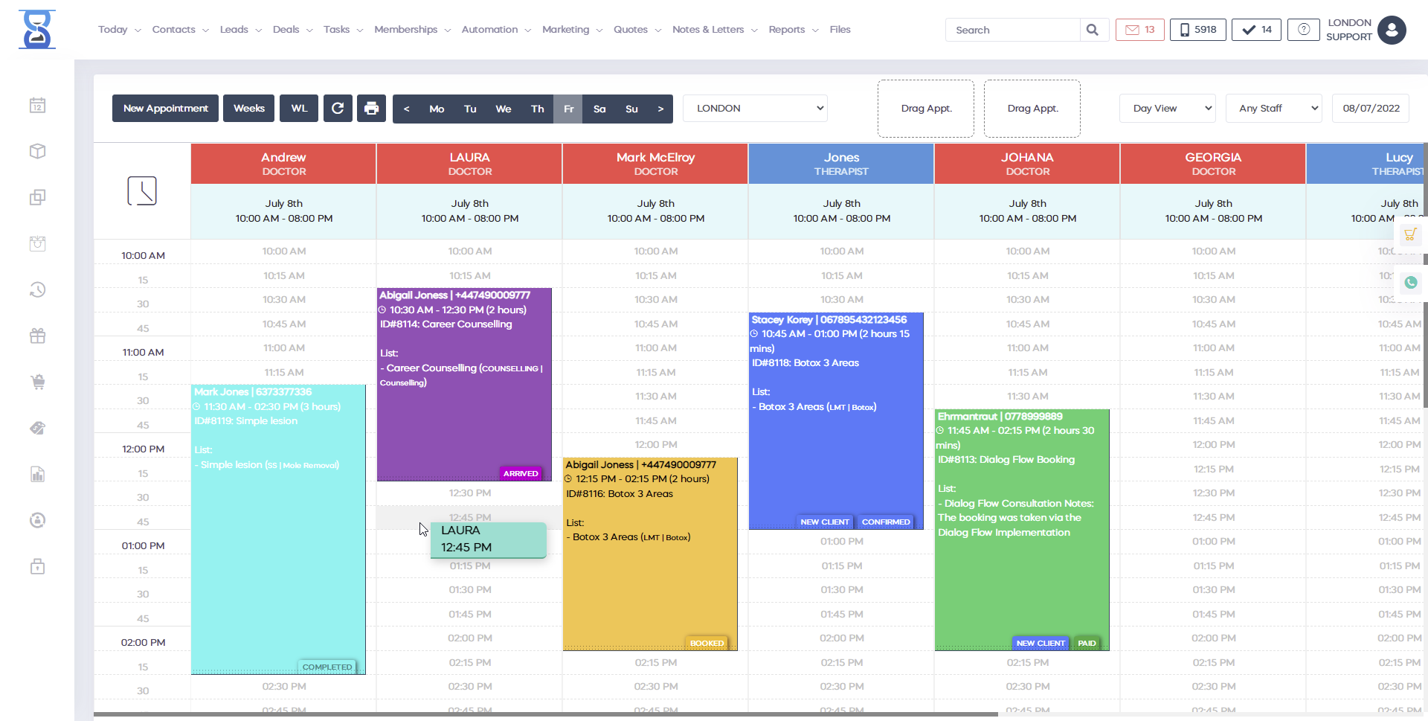The width and height of the screenshot is (1428, 721).
Task: Select Monday in the weekday selector
Action: [x=437, y=109]
